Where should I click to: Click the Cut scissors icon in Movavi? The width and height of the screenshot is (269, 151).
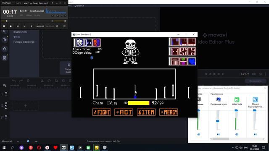click(x=42, y=81)
